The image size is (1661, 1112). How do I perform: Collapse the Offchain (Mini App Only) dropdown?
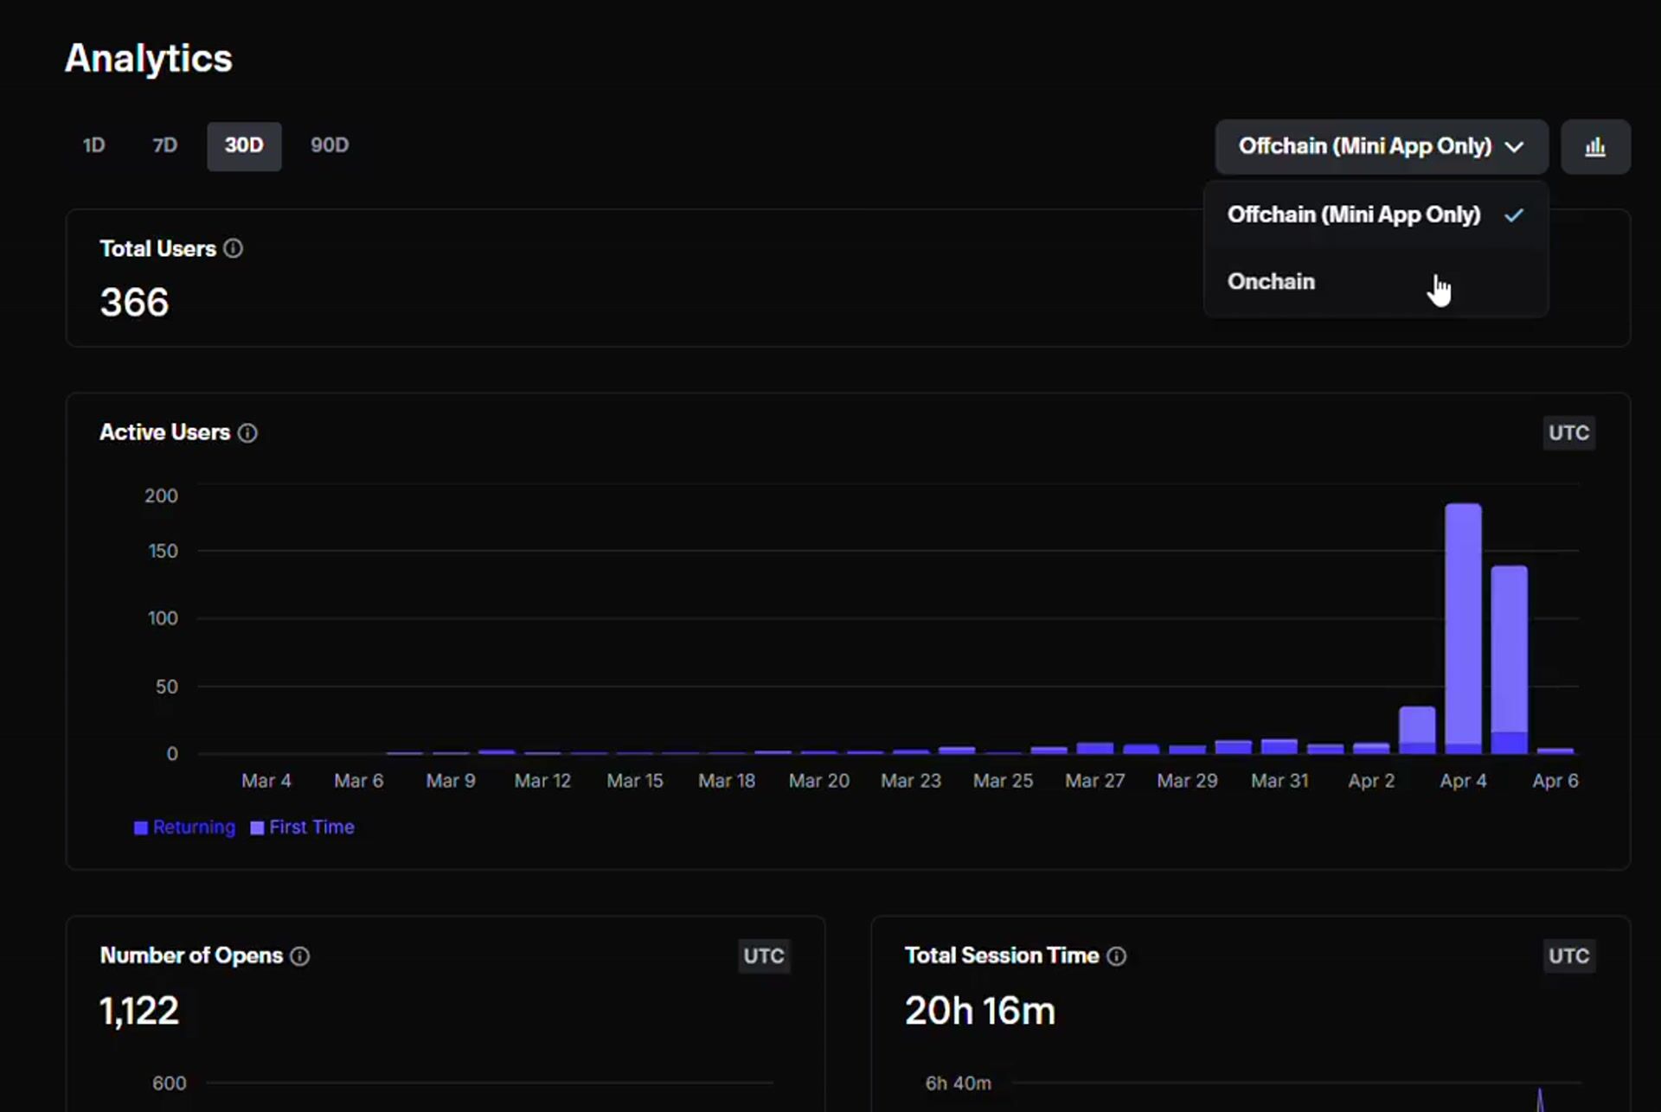(x=1363, y=147)
